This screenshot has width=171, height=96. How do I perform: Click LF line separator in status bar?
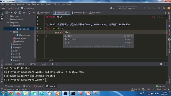click(x=153, y=89)
